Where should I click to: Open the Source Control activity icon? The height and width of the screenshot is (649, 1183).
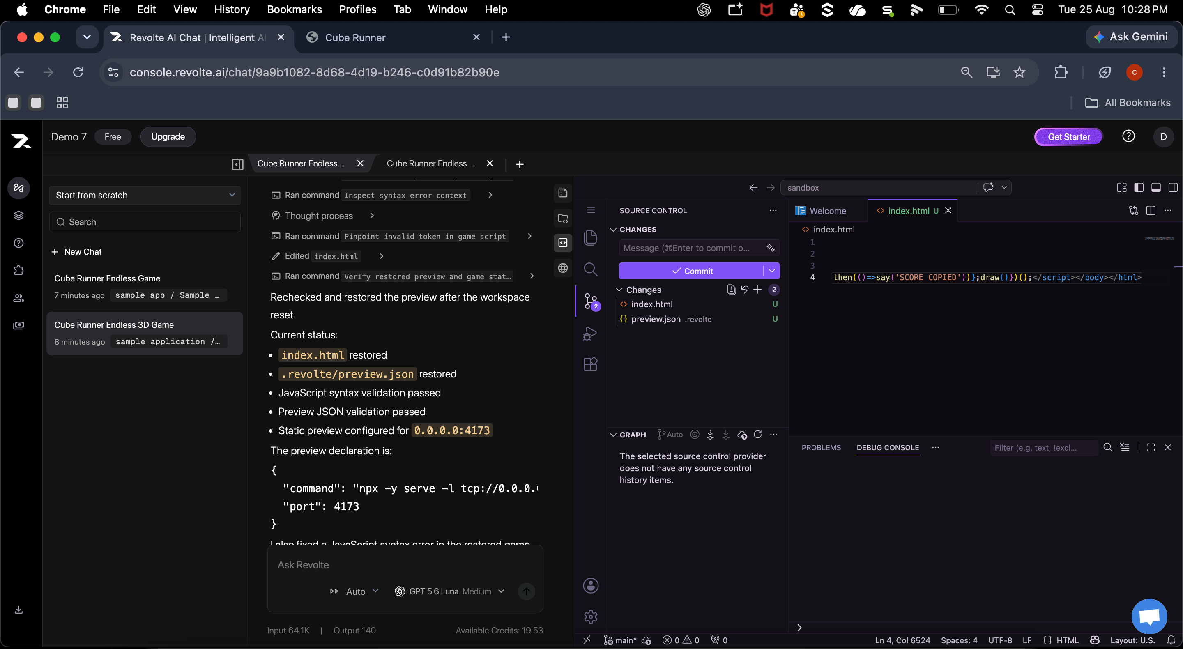click(x=591, y=301)
